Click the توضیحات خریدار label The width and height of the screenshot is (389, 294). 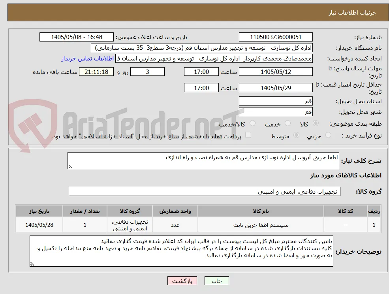click(x=359, y=252)
